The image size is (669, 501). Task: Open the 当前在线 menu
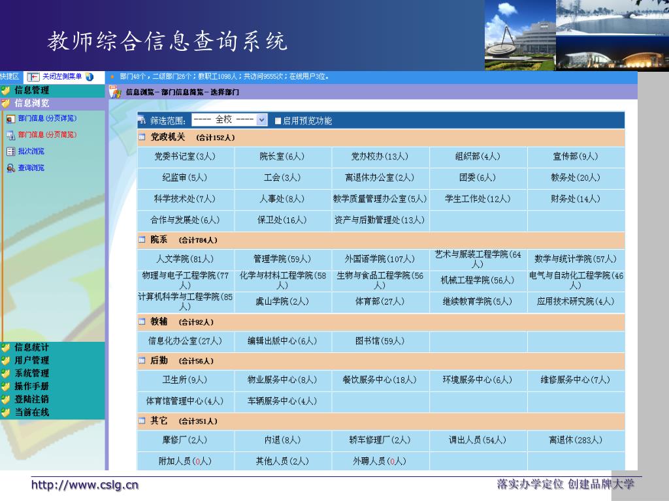pyautogui.click(x=31, y=412)
